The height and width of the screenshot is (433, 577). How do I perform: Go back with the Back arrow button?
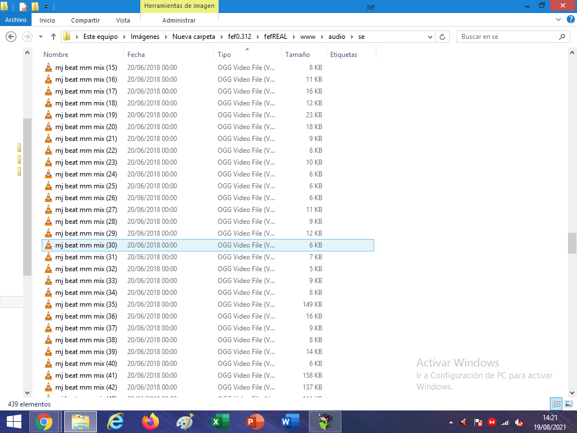11,37
